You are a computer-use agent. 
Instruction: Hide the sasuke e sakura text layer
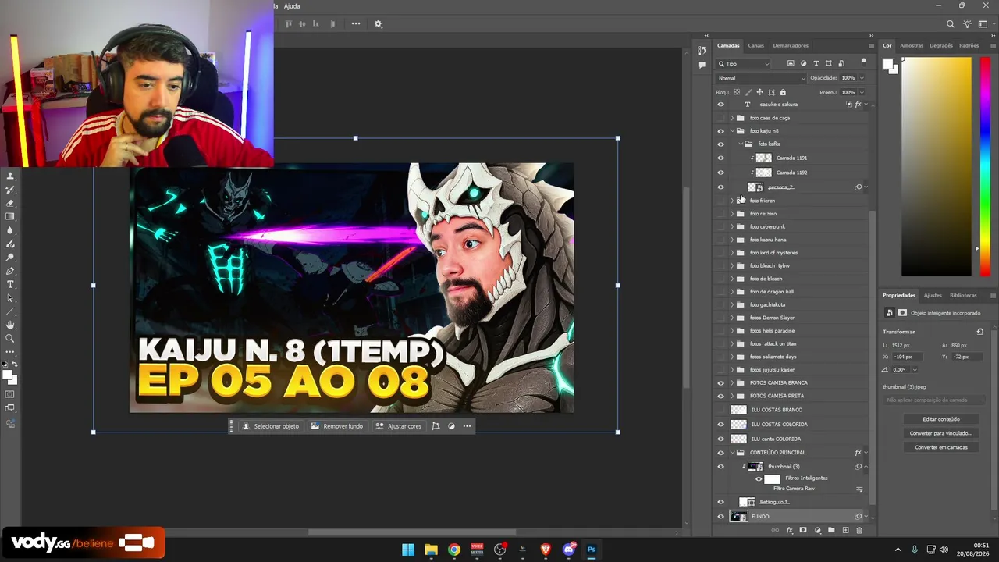(x=720, y=105)
